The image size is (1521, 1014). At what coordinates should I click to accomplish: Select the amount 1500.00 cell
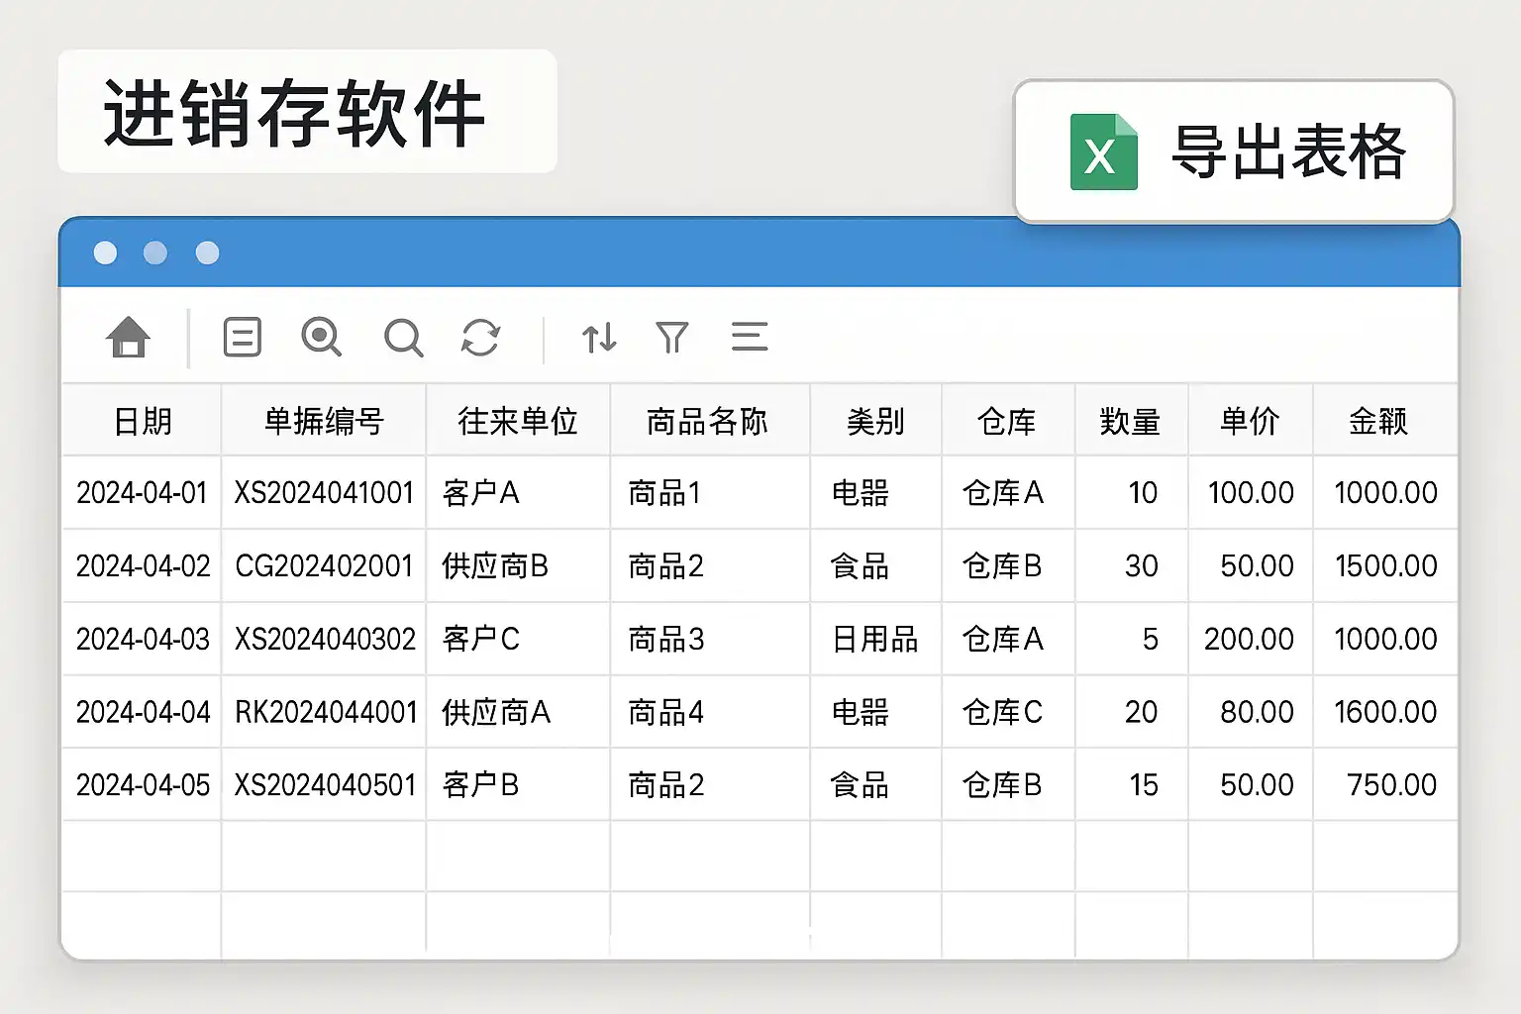point(1385,565)
